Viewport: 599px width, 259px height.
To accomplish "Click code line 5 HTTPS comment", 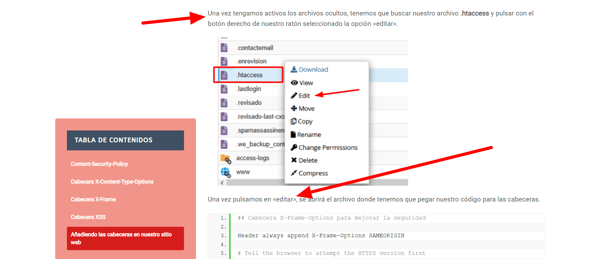I will 331,253.
